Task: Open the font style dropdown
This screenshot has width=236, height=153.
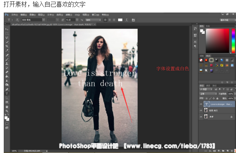Action: click(57, 20)
